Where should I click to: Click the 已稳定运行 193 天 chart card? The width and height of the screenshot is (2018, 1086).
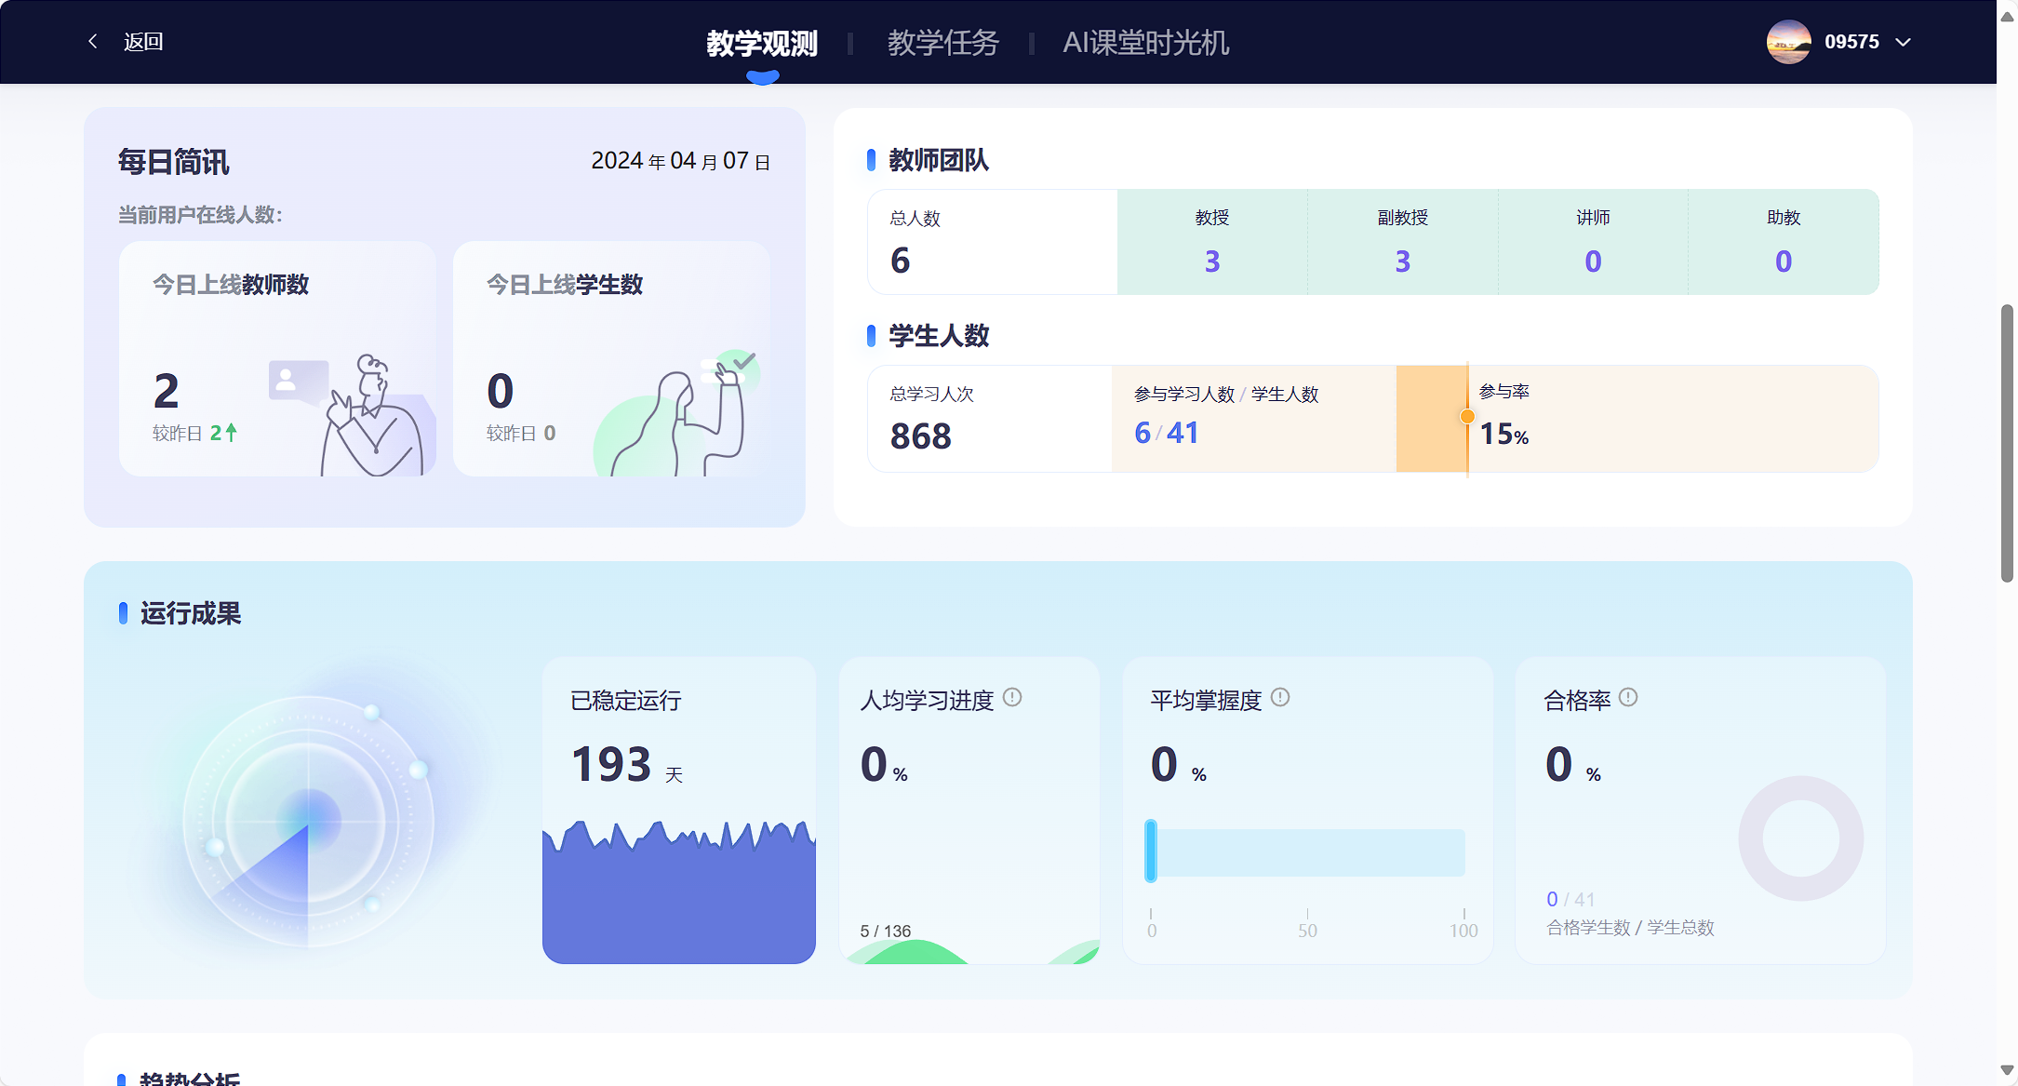(679, 810)
